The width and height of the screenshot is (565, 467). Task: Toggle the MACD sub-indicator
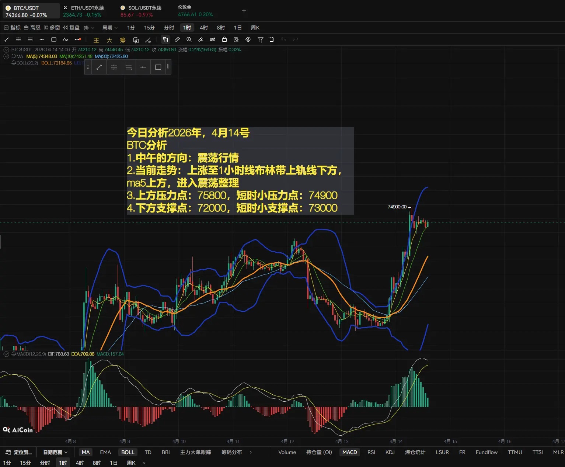tap(350, 452)
